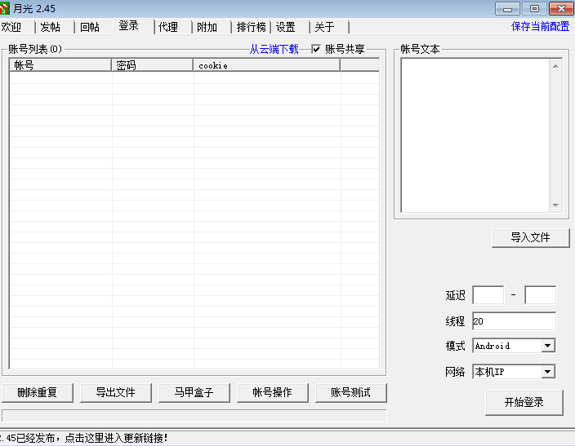Click the 帐号测试 button
575x446 pixels.
pyautogui.click(x=350, y=392)
